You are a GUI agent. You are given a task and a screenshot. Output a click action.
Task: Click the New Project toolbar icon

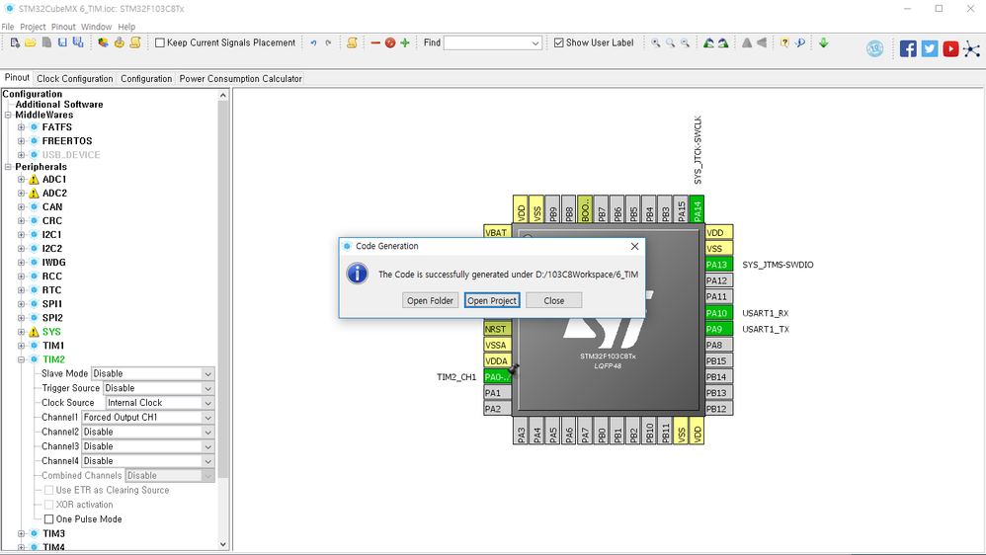point(15,42)
